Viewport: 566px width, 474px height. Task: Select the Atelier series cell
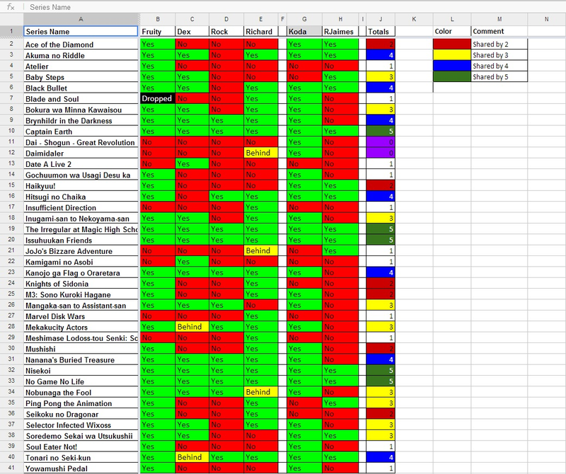(x=81, y=66)
